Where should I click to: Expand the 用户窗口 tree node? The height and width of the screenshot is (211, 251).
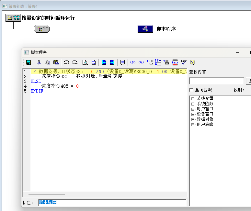tap(193, 109)
